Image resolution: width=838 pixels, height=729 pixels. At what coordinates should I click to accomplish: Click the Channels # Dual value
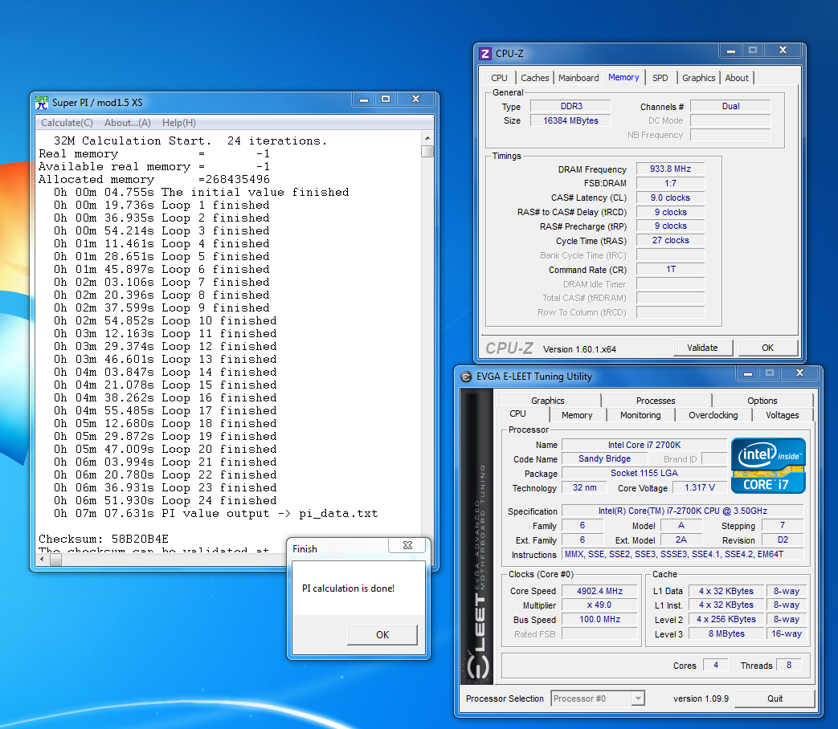tap(730, 106)
